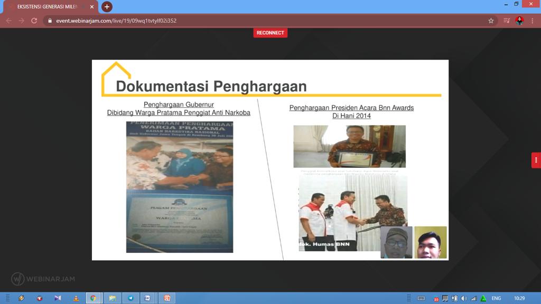Open Telegram from the taskbar

(130, 298)
